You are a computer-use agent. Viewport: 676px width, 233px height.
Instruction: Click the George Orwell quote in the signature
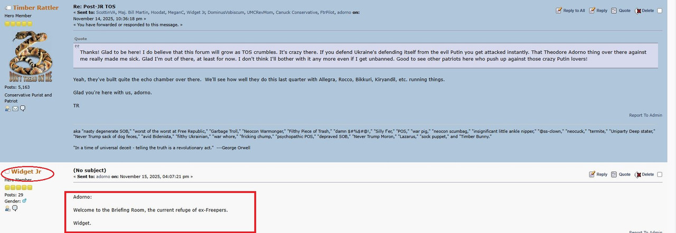pos(162,147)
